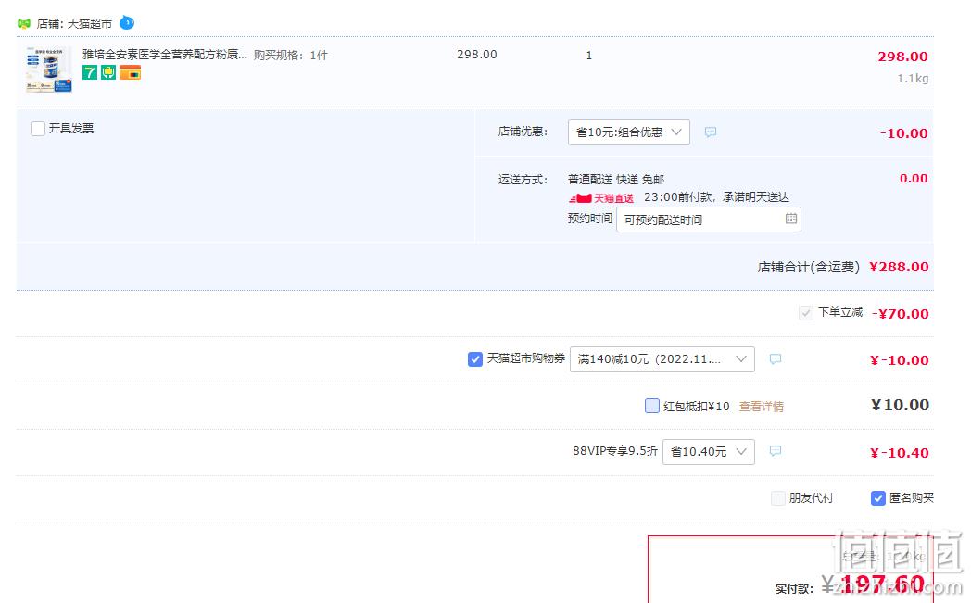Click the red packet amount ¥10.00
The width and height of the screenshot is (971, 603).
pyautogui.click(x=900, y=405)
